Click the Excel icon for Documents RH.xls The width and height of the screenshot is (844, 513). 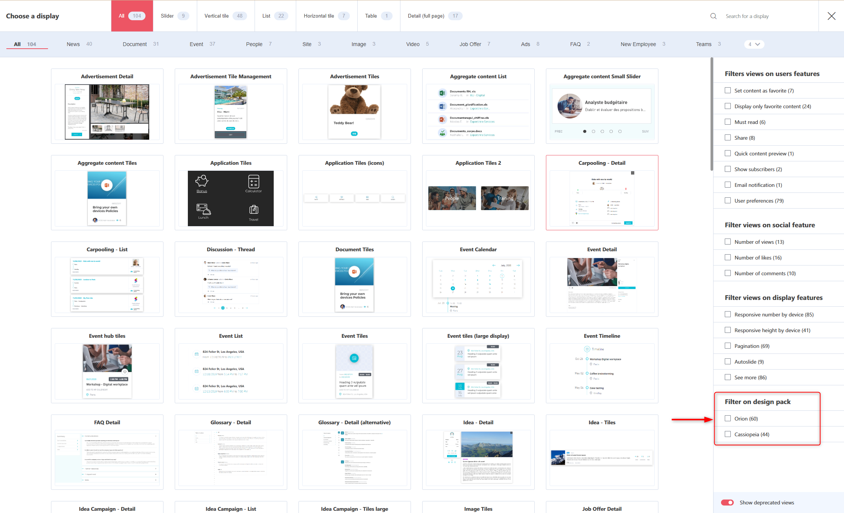(442, 93)
